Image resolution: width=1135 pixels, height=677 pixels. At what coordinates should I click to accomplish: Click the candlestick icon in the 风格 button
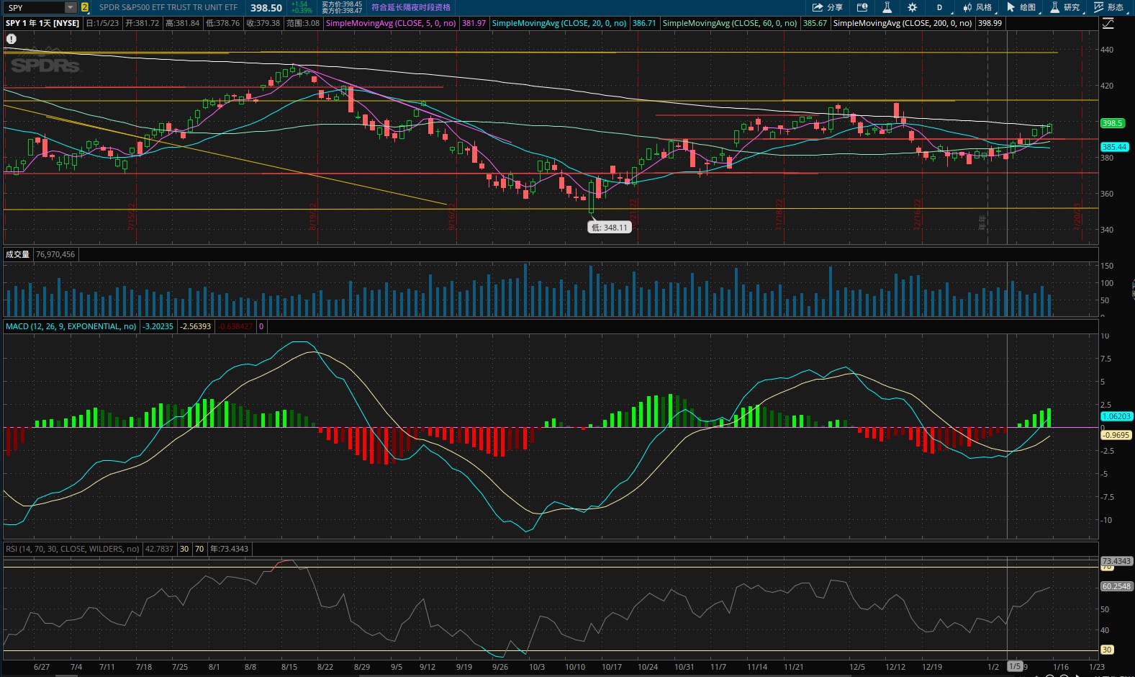click(x=967, y=7)
